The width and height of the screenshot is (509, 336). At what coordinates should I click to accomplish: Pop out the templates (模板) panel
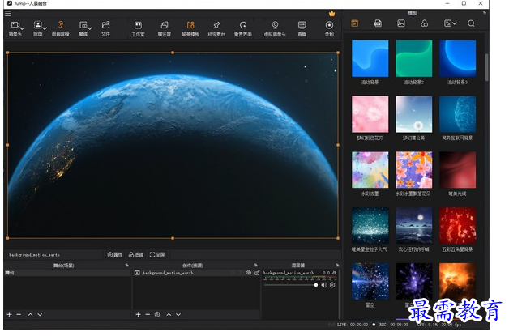[x=485, y=13]
